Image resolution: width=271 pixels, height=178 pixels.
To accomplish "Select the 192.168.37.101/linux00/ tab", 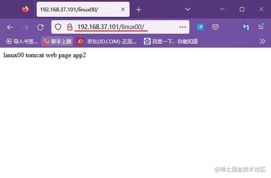I will point(83,9).
